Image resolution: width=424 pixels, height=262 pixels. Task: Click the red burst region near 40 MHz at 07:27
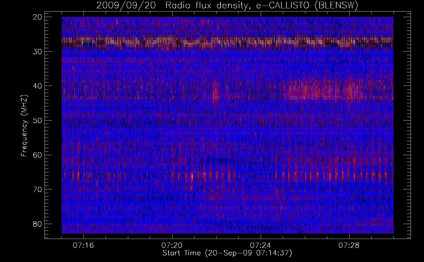tap(325, 89)
